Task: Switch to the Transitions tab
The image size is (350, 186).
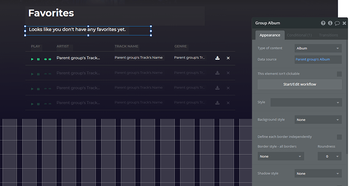Action: pos(329,35)
